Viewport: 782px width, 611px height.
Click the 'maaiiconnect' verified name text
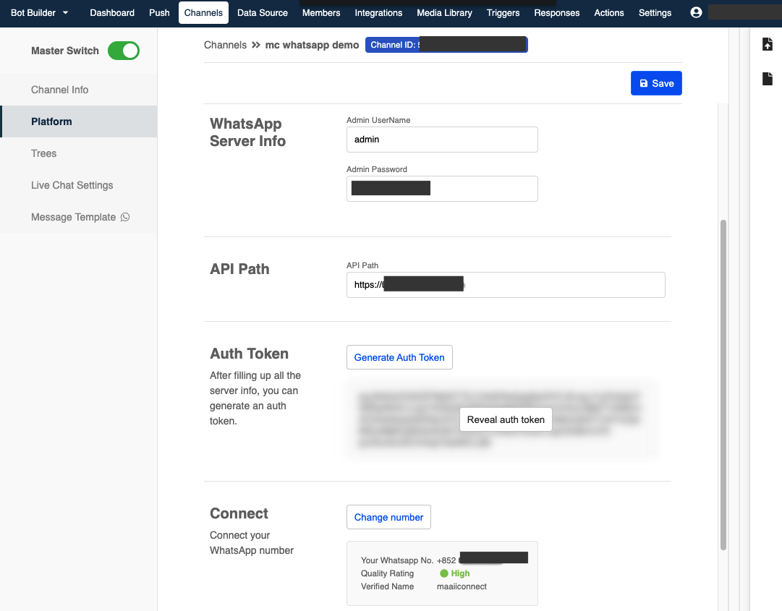pos(462,586)
